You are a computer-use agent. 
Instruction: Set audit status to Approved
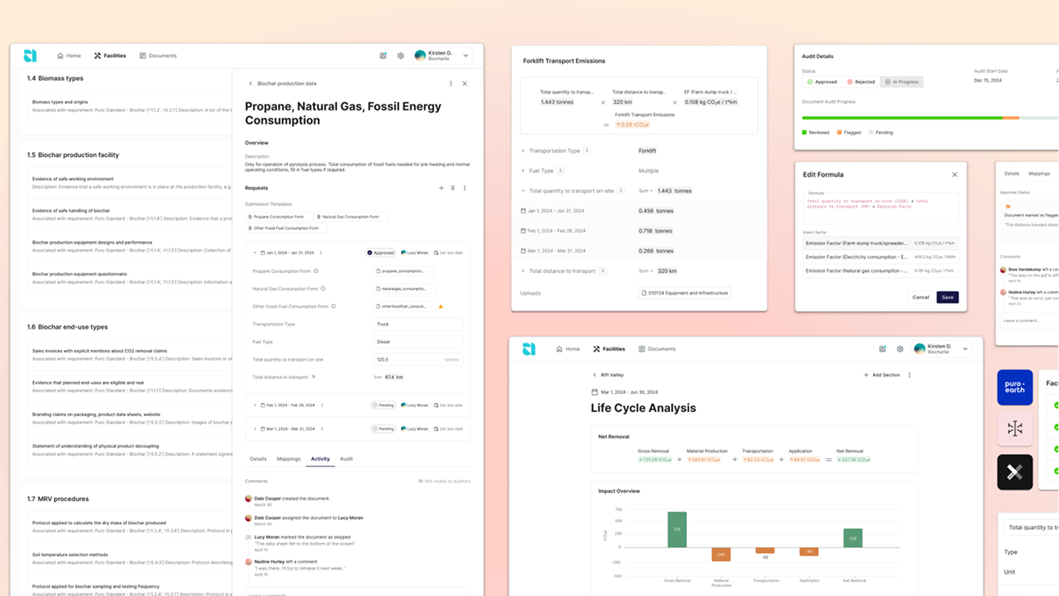click(822, 82)
